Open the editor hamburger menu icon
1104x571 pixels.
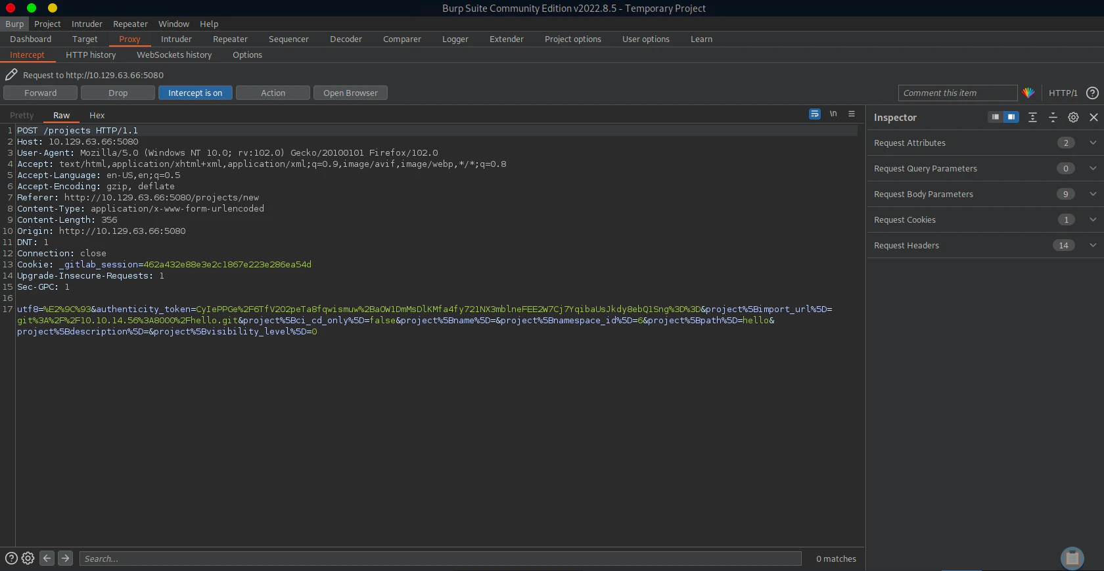[x=852, y=114]
